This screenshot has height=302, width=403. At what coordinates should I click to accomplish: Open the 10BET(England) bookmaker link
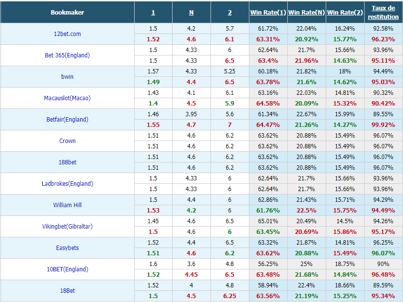pos(68,269)
